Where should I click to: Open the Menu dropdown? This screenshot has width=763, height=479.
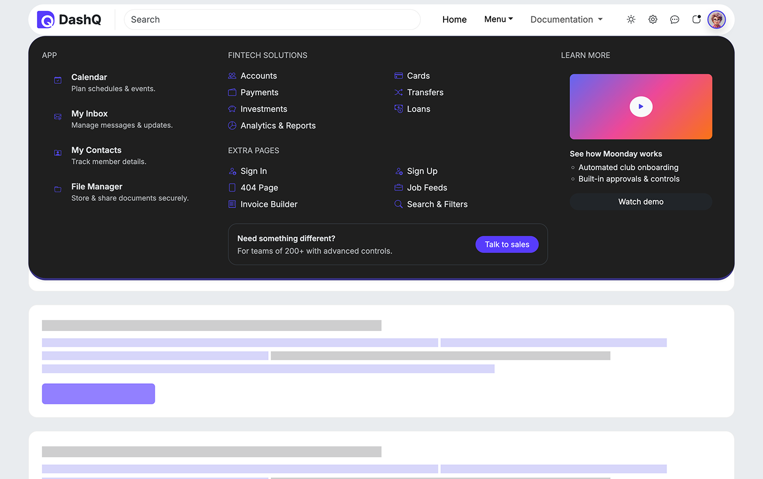498,19
